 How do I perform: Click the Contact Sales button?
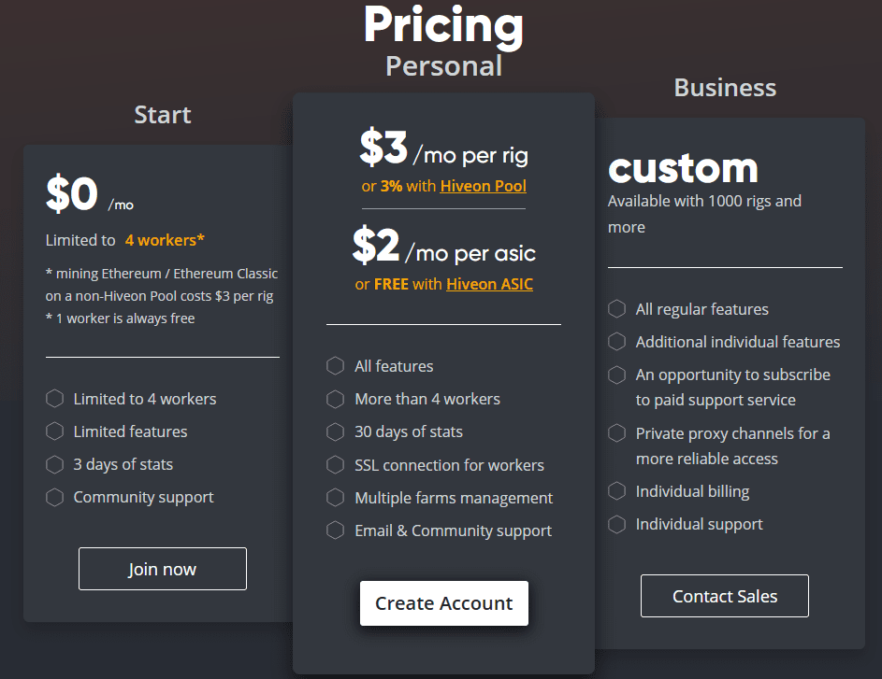point(725,596)
